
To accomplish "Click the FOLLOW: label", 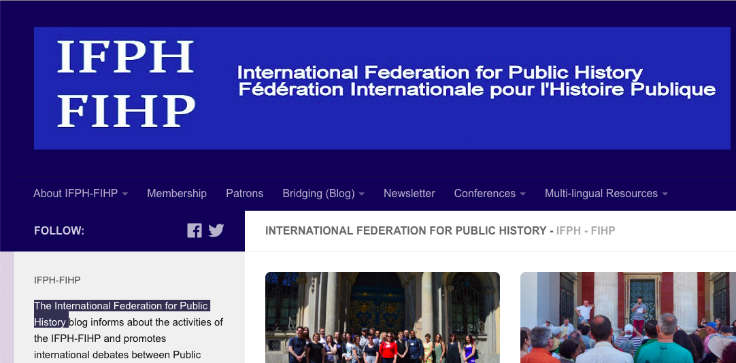I will (59, 230).
